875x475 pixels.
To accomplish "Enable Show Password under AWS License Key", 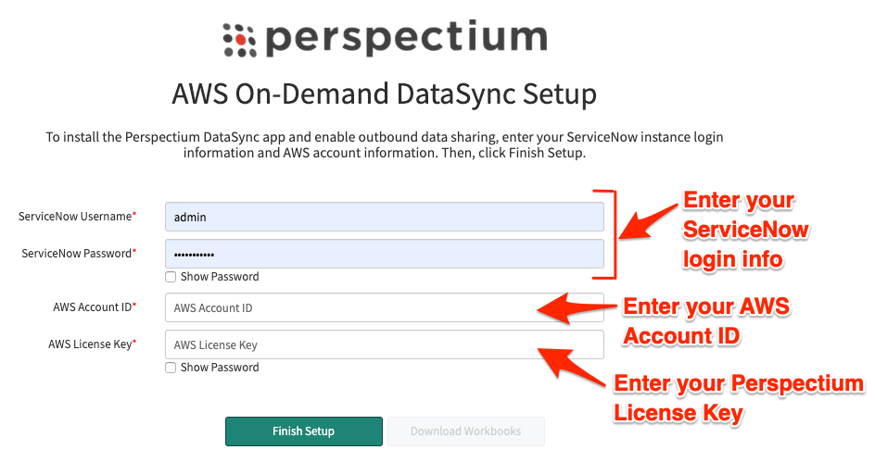I will coord(171,368).
